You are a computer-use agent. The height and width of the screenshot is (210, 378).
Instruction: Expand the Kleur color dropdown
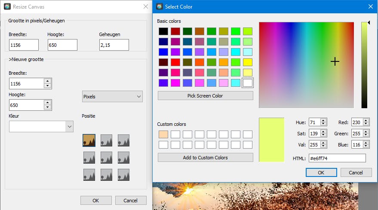[69, 126]
